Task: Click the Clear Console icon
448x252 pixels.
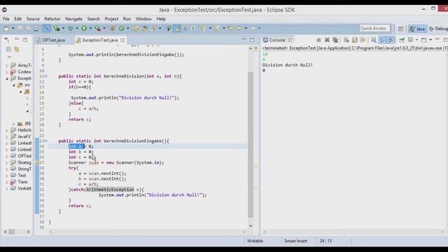Action: coord(346,40)
